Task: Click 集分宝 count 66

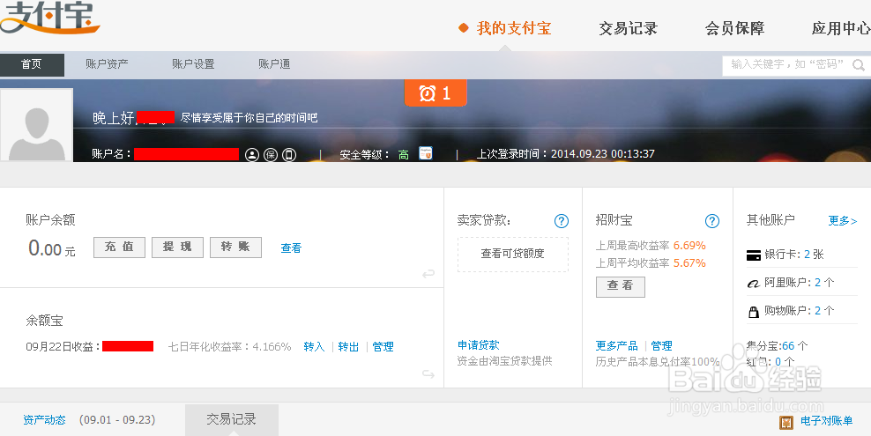Action: click(x=788, y=346)
